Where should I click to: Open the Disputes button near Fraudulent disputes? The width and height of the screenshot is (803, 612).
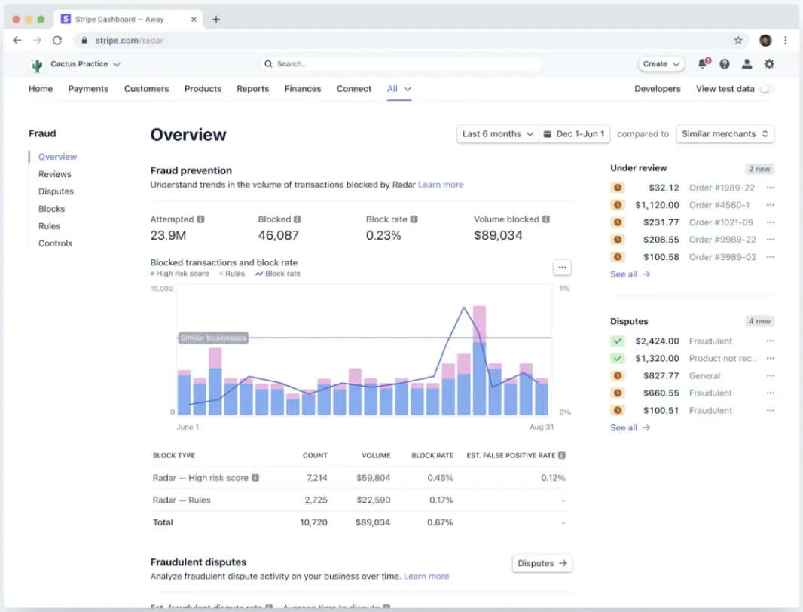click(542, 563)
